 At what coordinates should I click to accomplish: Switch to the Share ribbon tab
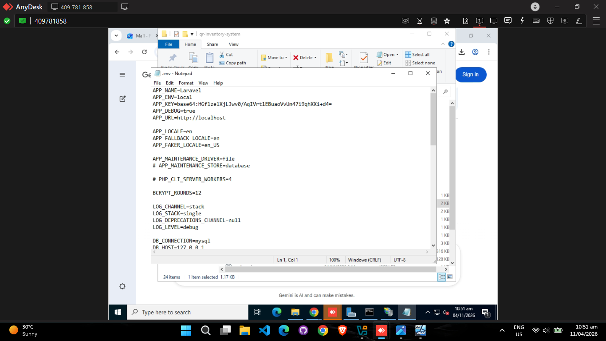click(212, 44)
